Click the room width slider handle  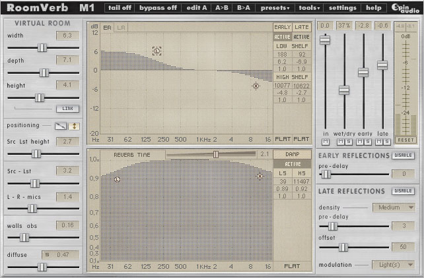[x=42, y=47]
